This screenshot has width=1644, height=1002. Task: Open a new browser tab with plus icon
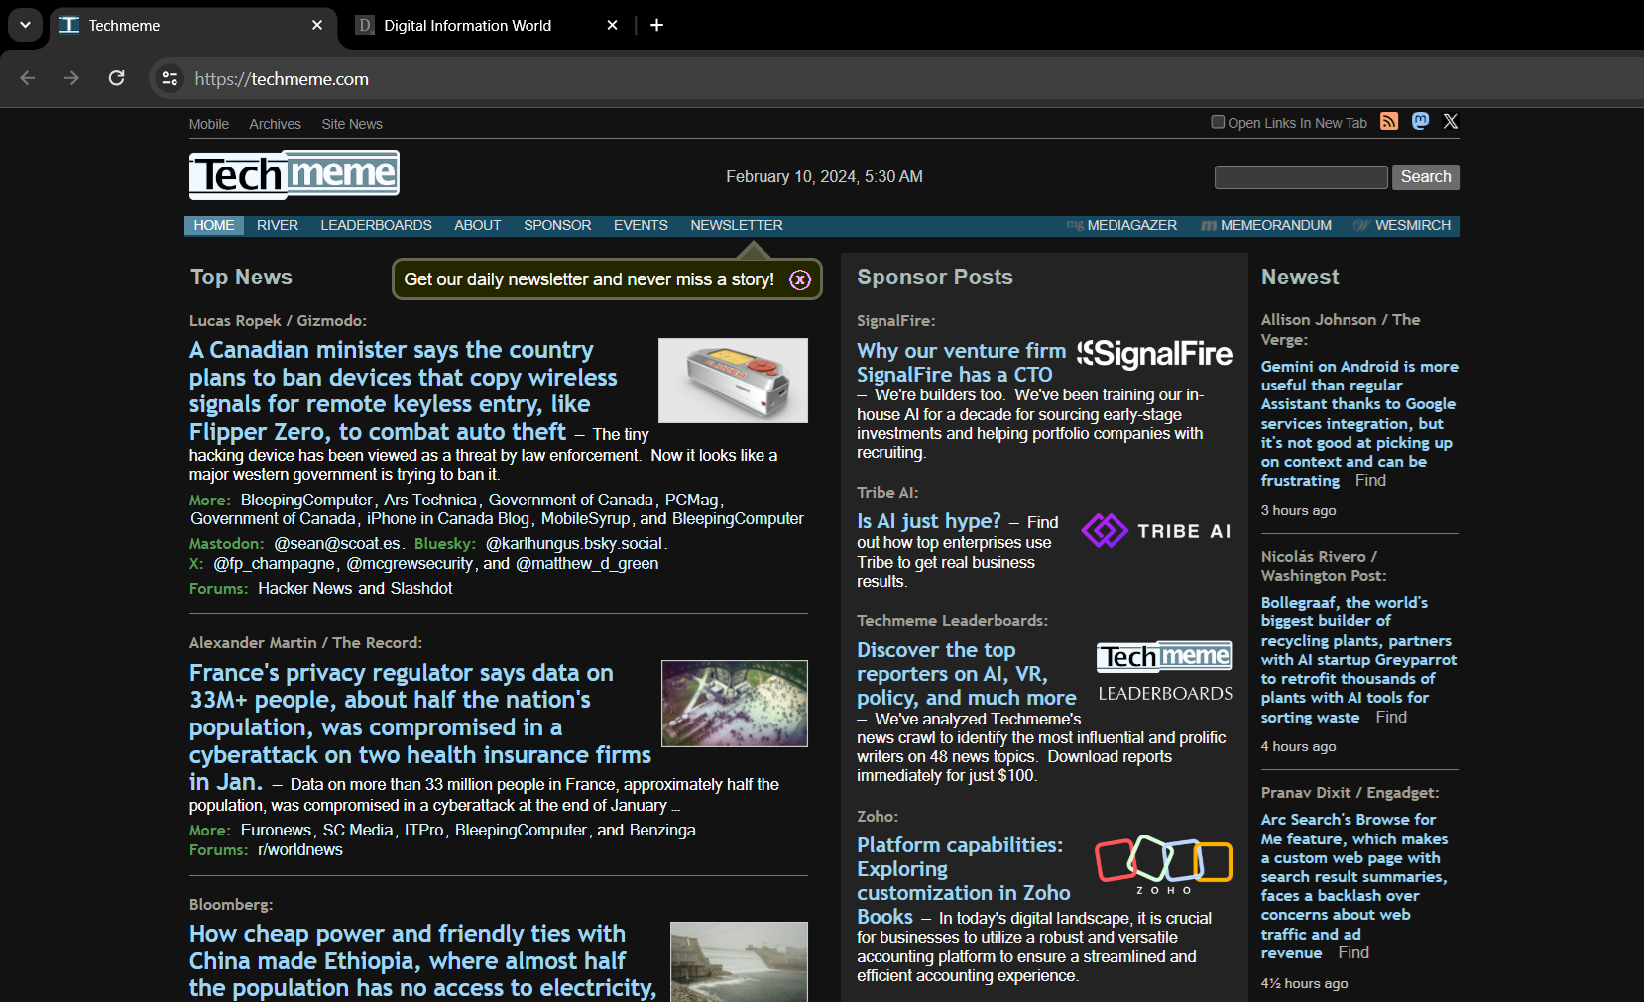656,25
